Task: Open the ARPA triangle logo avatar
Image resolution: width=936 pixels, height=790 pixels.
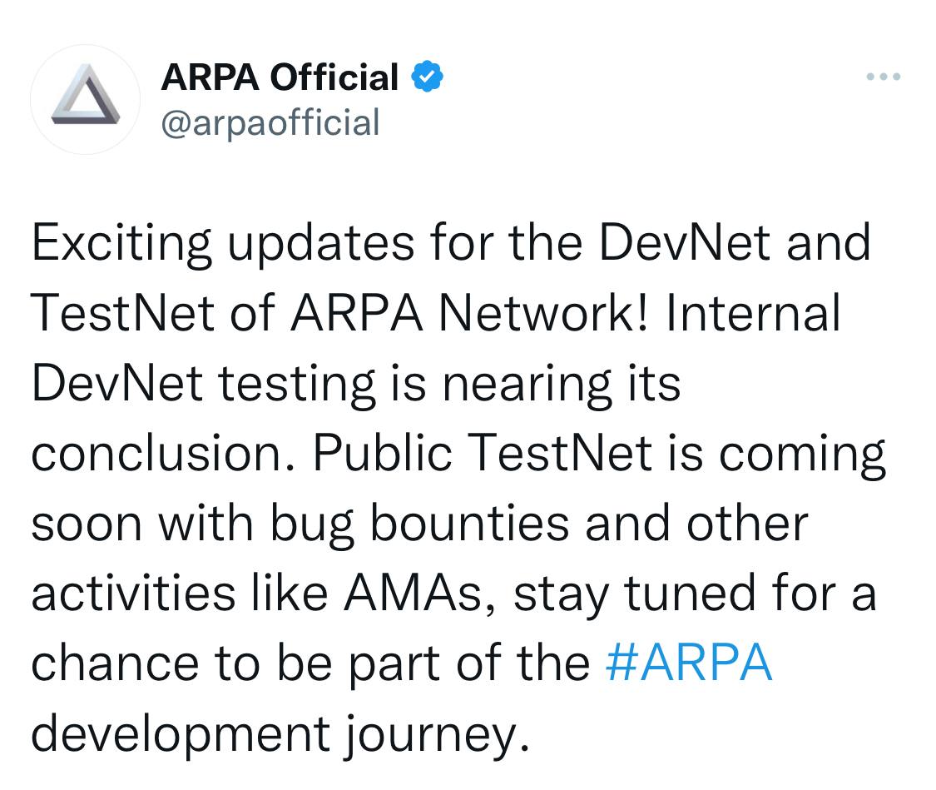Action: click(86, 99)
